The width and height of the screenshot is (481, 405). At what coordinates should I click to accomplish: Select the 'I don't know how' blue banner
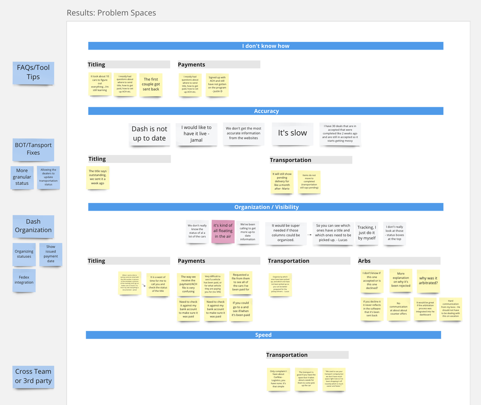tap(266, 46)
